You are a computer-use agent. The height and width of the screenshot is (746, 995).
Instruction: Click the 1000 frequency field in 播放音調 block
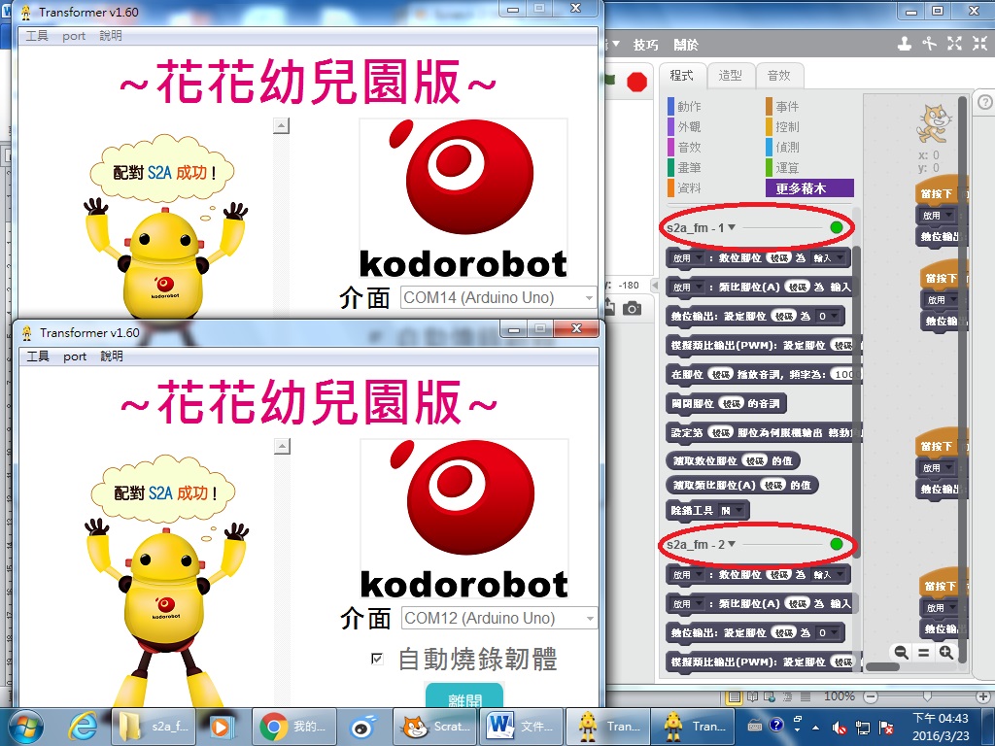(x=846, y=374)
